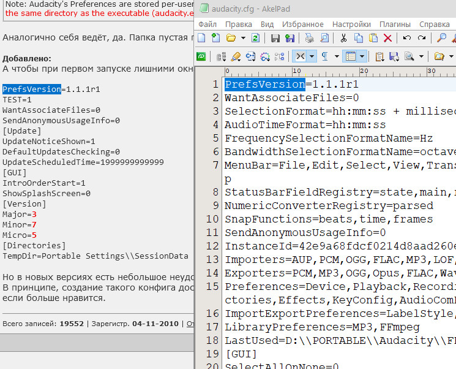
Task: Create a new document in AkelPad
Action: click(201, 38)
